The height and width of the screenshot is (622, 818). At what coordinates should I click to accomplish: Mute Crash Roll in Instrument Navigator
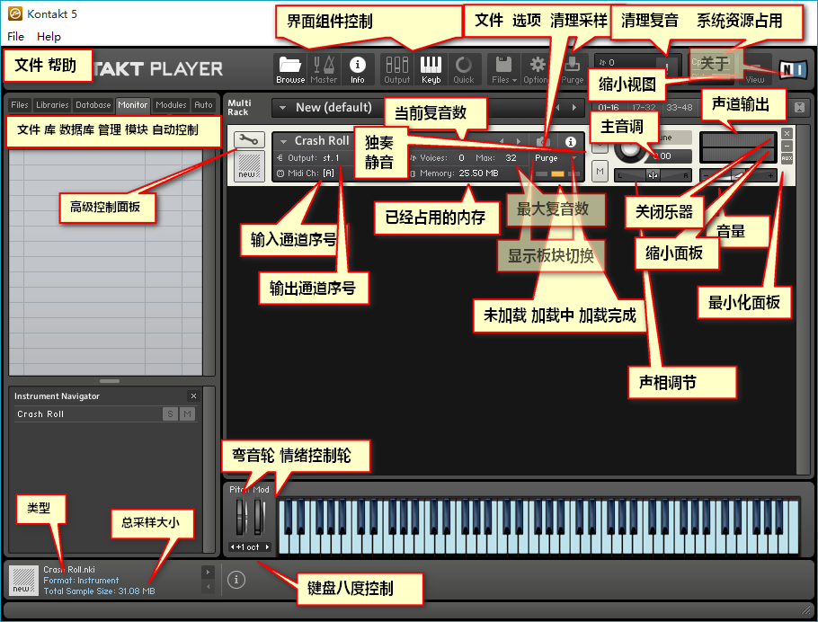click(x=187, y=414)
